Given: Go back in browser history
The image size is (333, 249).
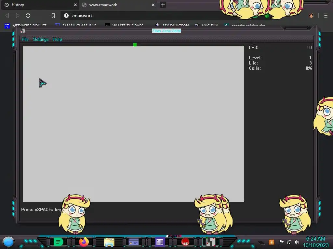Looking at the screenshot, I should [x=7, y=16].
